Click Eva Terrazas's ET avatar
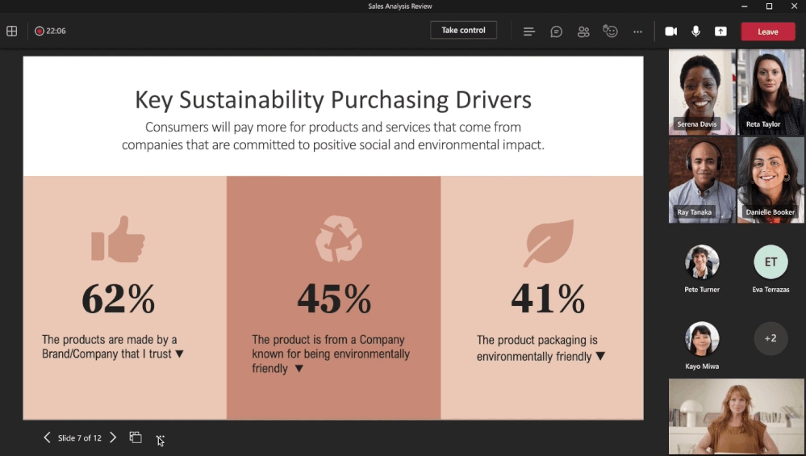This screenshot has width=806, height=456. coord(771,262)
